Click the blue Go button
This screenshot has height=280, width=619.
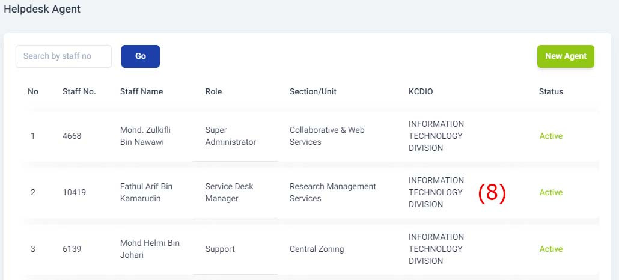(x=141, y=56)
